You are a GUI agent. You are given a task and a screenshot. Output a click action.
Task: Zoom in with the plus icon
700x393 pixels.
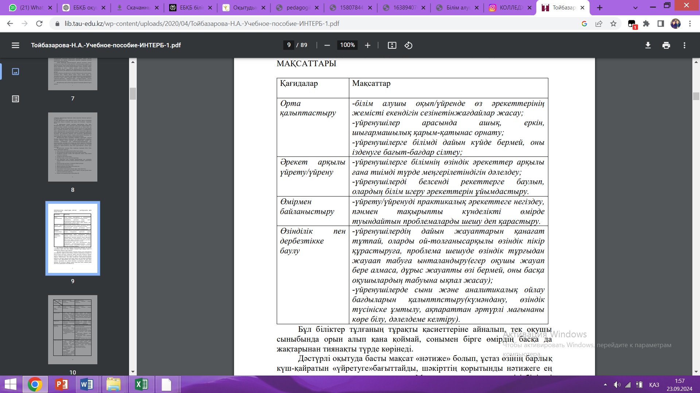tap(367, 45)
